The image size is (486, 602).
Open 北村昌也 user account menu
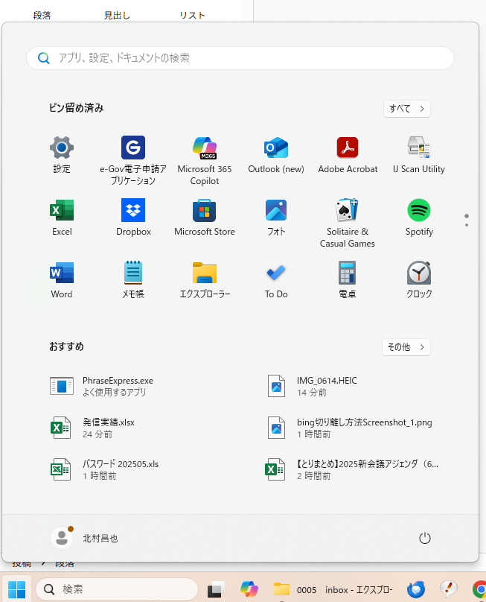(84, 538)
